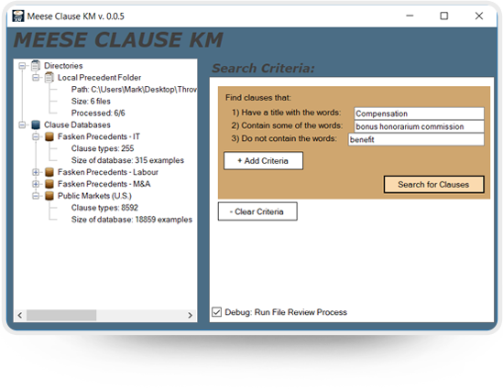Click the Fasken Precedents - IT database icon
Viewport: 503px width, 389px height.
(x=49, y=136)
